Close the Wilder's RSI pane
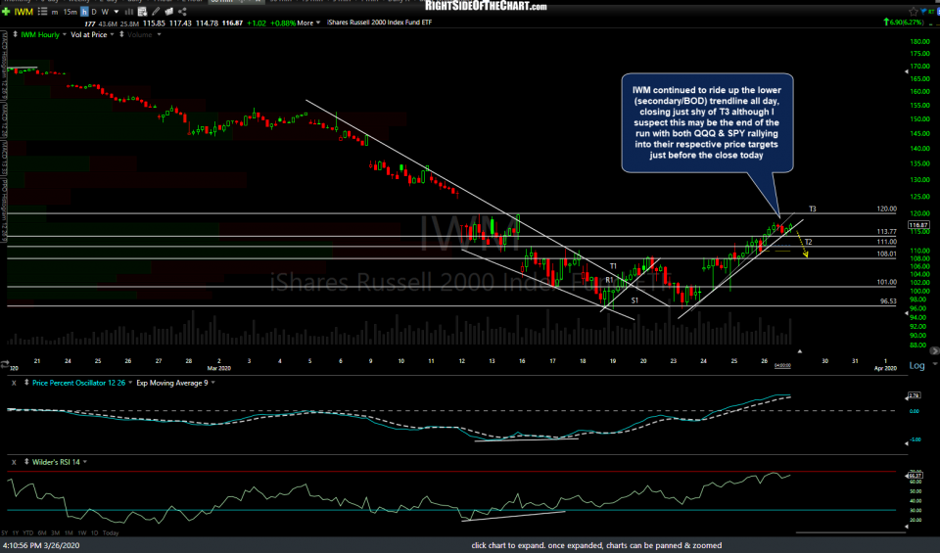This screenshot has width=940, height=553. coord(14,463)
